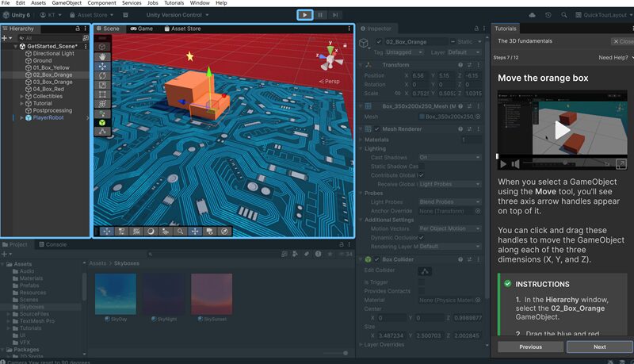This screenshot has width=634, height=364.
Task: Select the SkySunset skybox thumbnail
Action: coord(212,294)
